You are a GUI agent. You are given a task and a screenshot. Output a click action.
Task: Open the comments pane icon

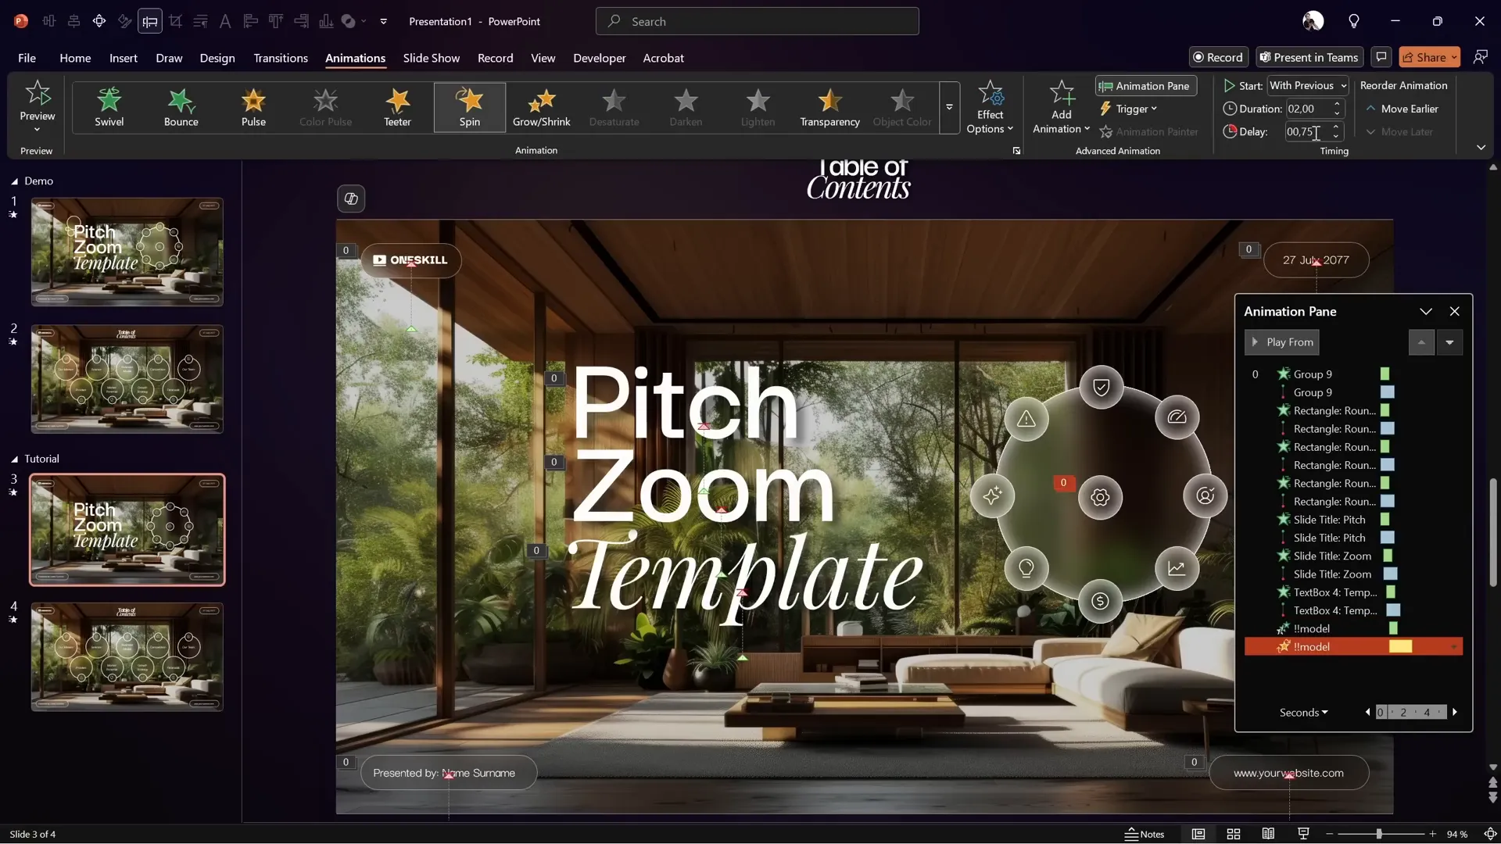pyautogui.click(x=1381, y=57)
